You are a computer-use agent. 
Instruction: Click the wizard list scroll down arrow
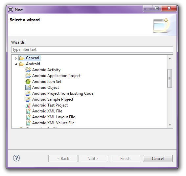point(170,125)
